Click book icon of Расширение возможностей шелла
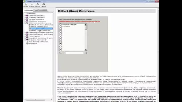Screen dimensions: 182x102 (27, 38)
